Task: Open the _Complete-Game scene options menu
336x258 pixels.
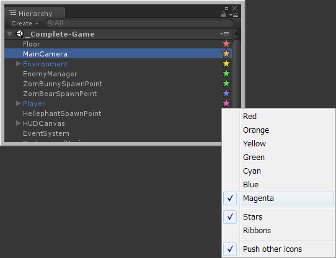Action: [224, 34]
